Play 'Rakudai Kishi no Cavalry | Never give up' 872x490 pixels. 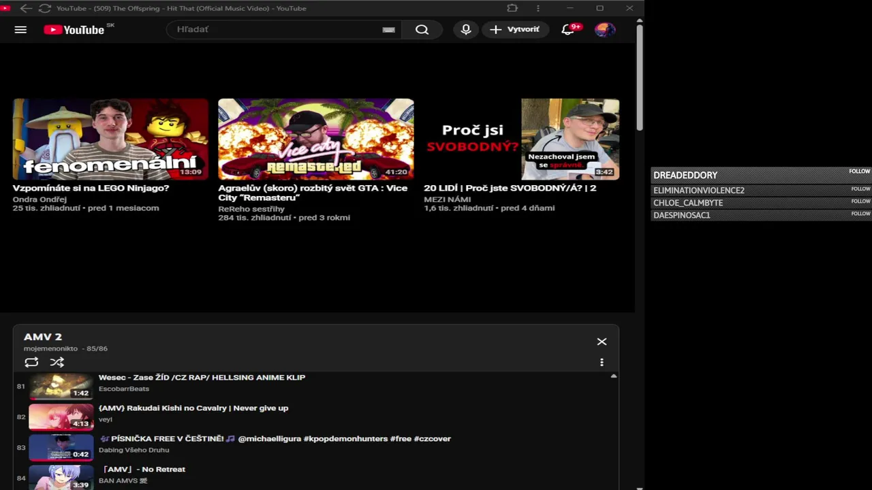193,408
